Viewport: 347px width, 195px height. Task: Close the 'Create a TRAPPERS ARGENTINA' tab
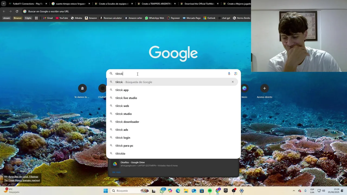pyautogui.click(x=175, y=4)
